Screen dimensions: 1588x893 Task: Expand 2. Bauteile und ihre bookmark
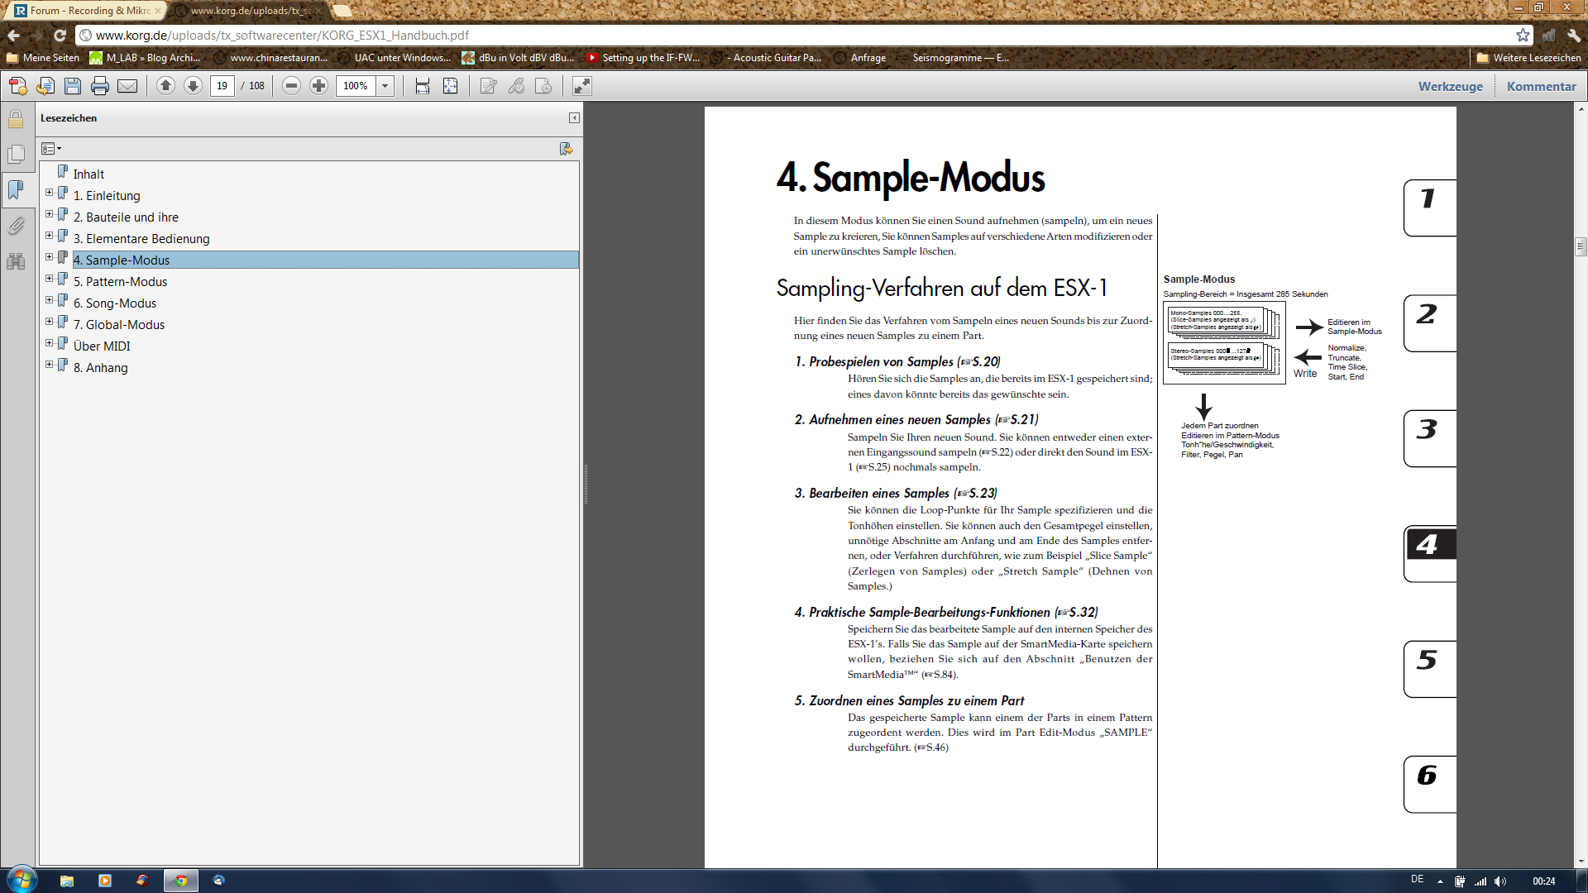49,214
